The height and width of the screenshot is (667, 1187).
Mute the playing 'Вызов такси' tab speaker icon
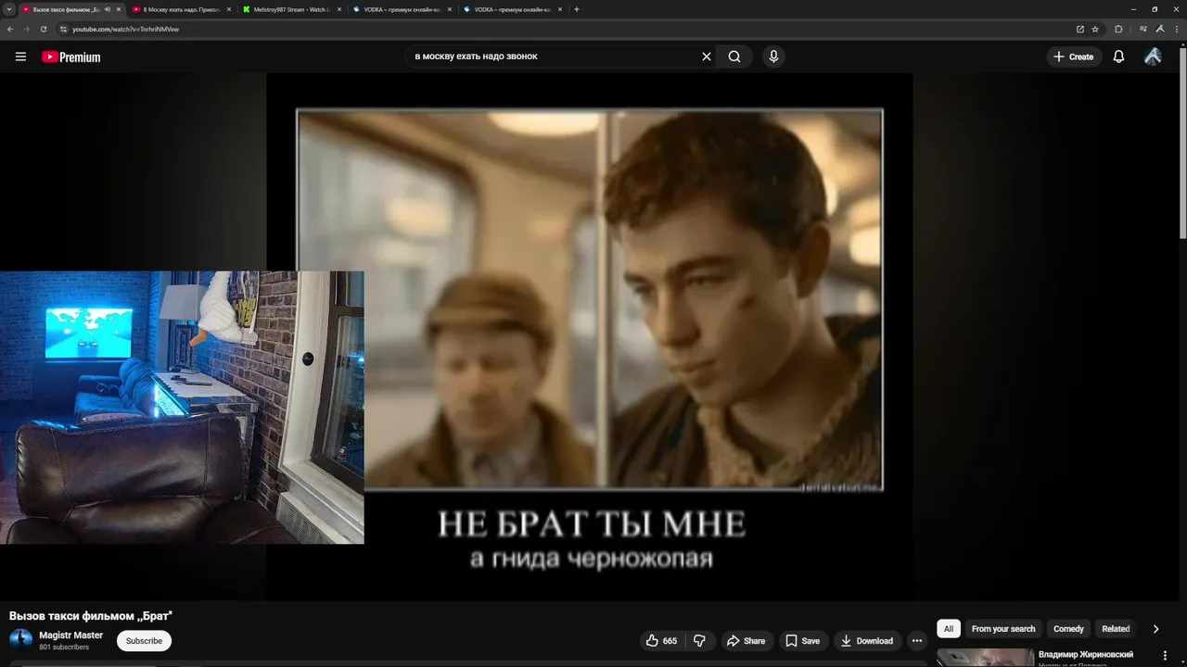coord(108,9)
